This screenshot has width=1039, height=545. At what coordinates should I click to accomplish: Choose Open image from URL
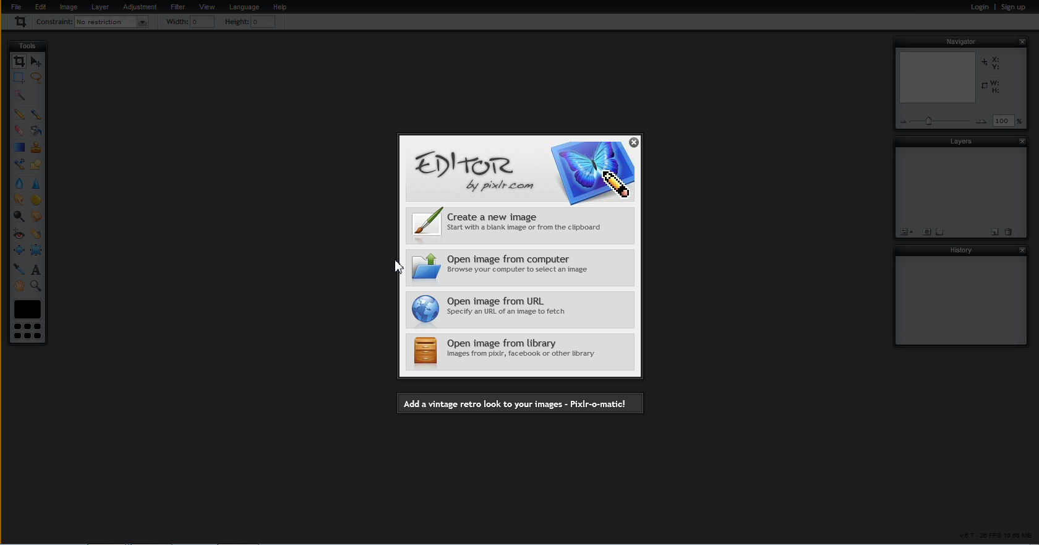(x=520, y=309)
